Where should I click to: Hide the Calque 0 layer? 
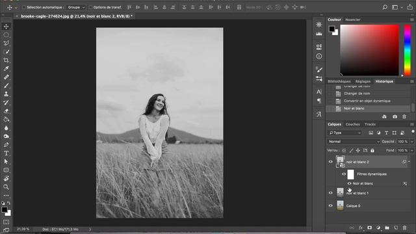[x=331, y=205]
